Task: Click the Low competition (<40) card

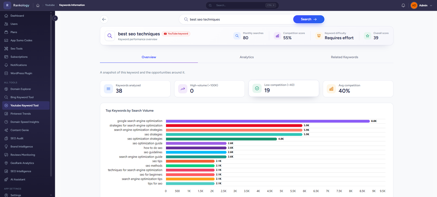Action: pyautogui.click(x=284, y=88)
